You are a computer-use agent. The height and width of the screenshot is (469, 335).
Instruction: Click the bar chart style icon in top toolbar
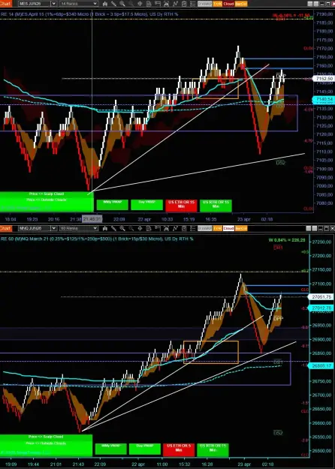[x=105, y=4]
